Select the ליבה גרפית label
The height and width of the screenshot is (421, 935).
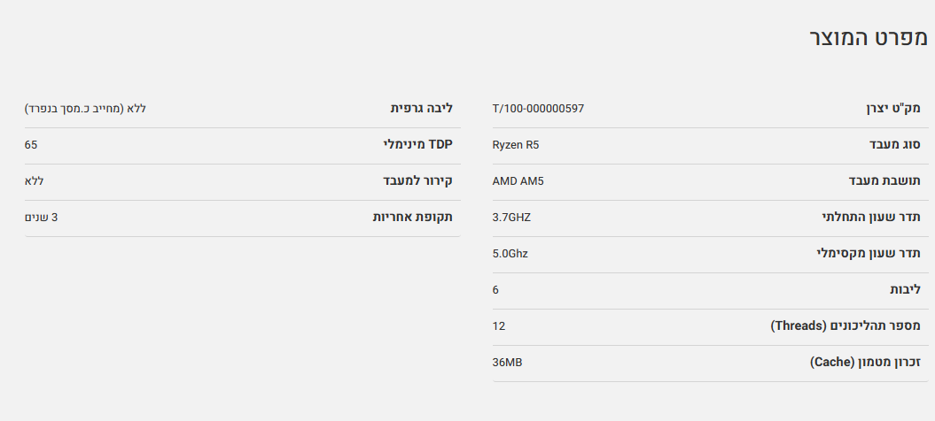(422, 109)
